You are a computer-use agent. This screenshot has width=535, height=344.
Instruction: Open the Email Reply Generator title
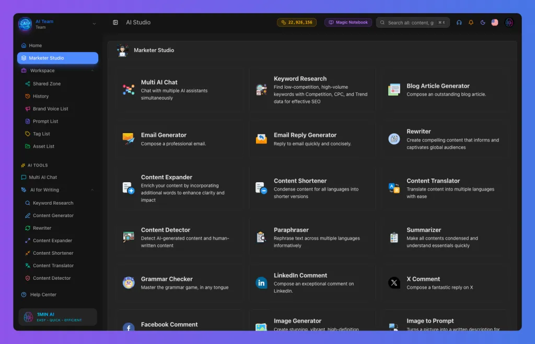pyautogui.click(x=305, y=135)
